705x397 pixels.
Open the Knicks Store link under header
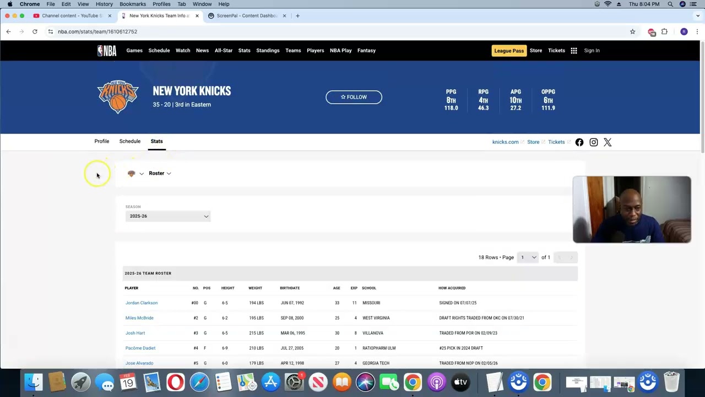(533, 142)
